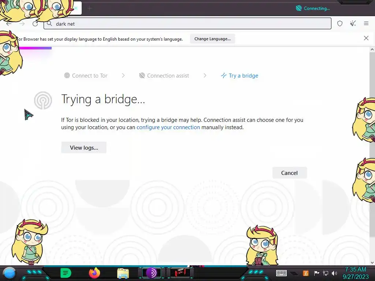Open View logs button

click(x=84, y=147)
